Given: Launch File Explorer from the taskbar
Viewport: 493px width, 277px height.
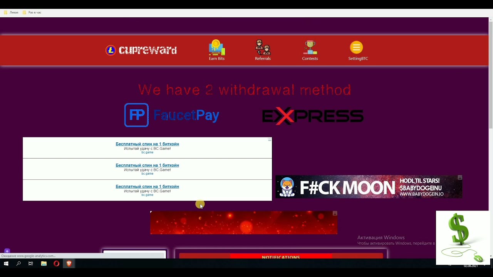Looking at the screenshot, I should (44, 264).
